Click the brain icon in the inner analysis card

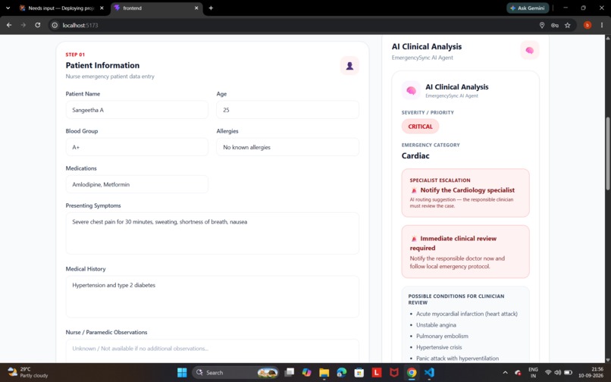(x=411, y=90)
